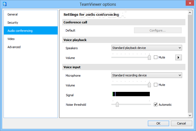
Task: Play the speaker test sound button
Action: (x=178, y=58)
